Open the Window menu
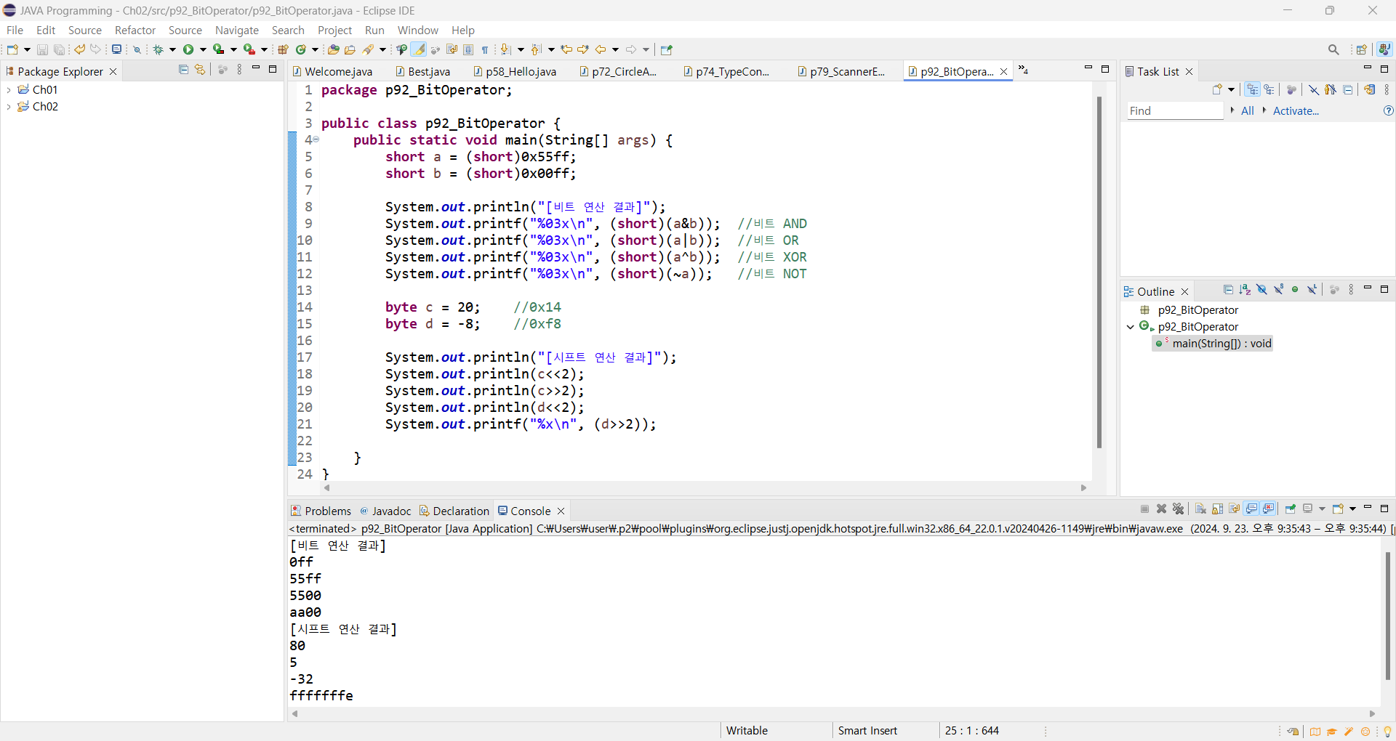The height and width of the screenshot is (741, 1396). (x=418, y=30)
